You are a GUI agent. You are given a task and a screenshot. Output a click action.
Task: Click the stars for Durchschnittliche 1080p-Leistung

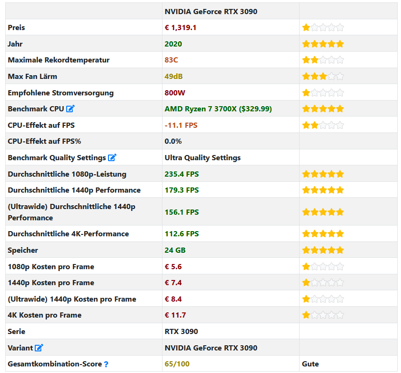[x=323, y=174]
